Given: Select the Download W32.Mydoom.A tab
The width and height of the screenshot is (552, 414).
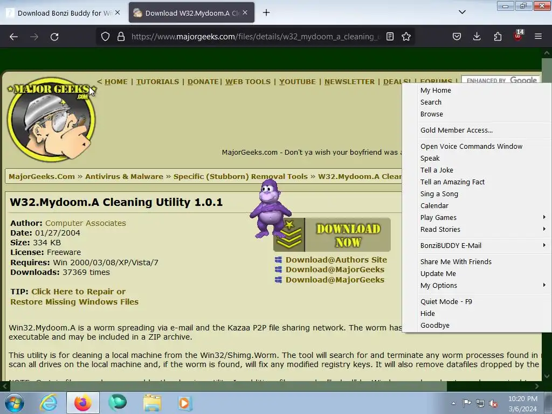Looking at the screenshot, I should (191, 13).
